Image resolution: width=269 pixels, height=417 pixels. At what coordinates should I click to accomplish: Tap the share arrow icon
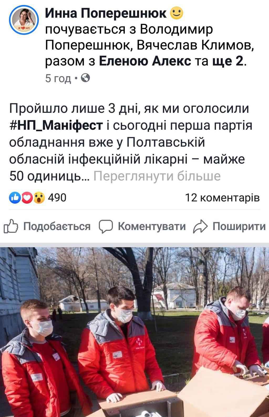(x=200, y=226)
